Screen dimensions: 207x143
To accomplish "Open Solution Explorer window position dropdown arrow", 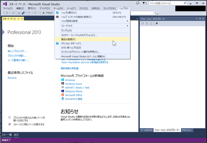I will 196,19.
